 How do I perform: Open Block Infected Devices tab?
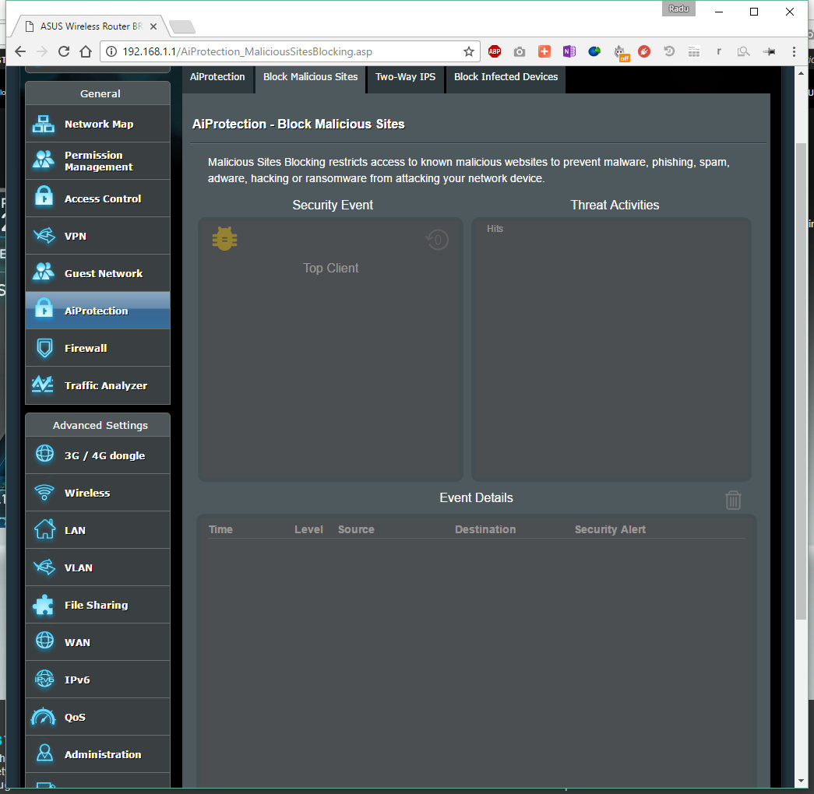506,77
